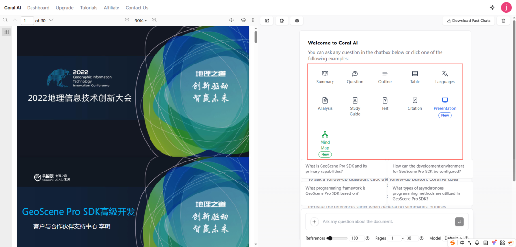Image resolution: width=516 pixels, height=247 pixels.
Task: Open the PDF viewer more options menu
Action: [x=253, y=20]
